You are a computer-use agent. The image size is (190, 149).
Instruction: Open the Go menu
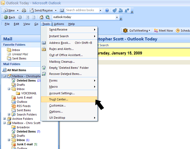(x=36, y=24)
